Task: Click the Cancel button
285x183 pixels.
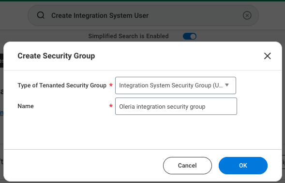Action: coord(187,166)
